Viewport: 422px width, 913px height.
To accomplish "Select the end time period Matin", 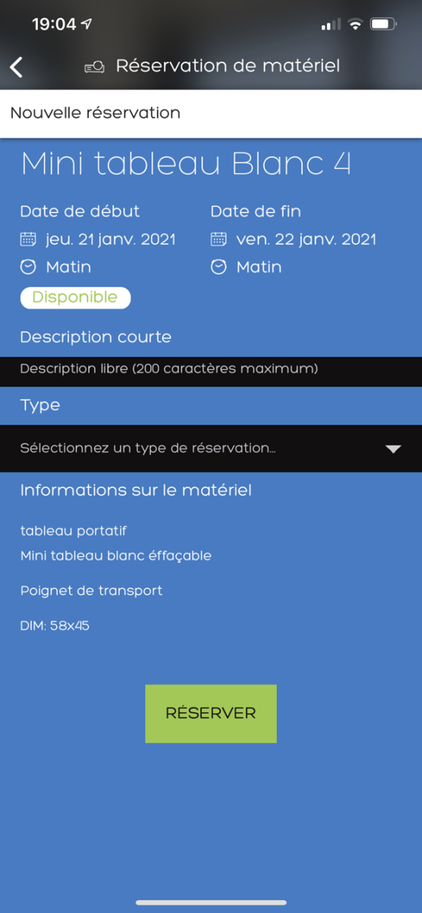I will (x=259, y=267).
